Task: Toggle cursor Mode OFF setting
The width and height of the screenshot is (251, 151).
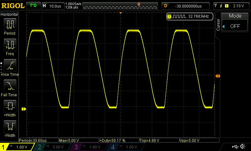Action: click(235, 26)
